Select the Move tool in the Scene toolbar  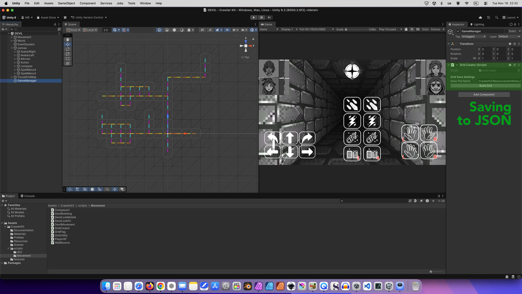pyautogui.click(x=68, y=44)
